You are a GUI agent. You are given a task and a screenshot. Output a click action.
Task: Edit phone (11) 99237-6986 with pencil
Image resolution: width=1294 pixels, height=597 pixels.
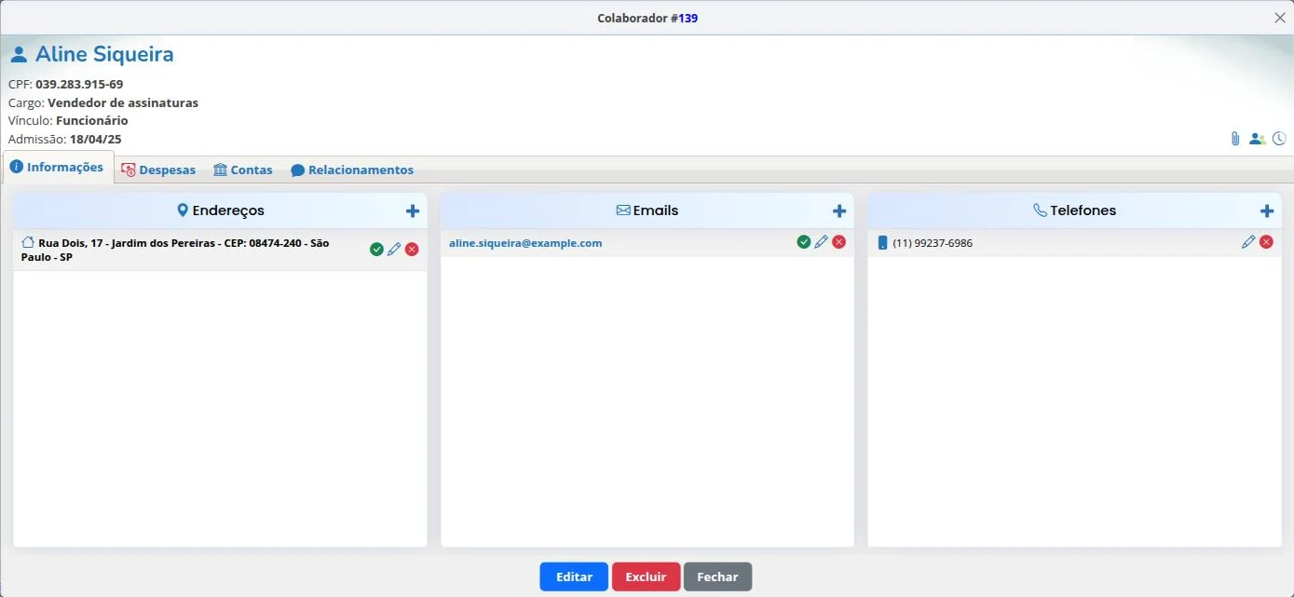(1248, 242)
